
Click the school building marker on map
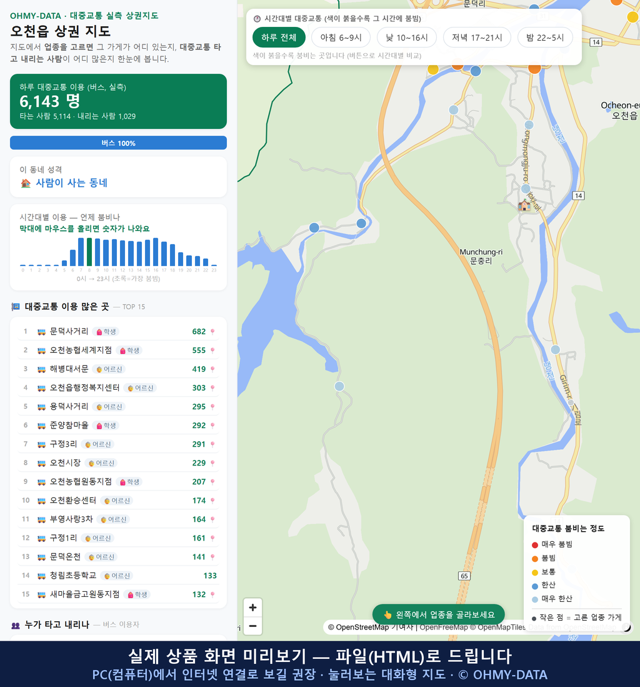click(524, 205)
